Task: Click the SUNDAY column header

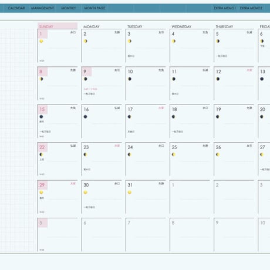Action: pyautogui.click(x=58, y=26)
